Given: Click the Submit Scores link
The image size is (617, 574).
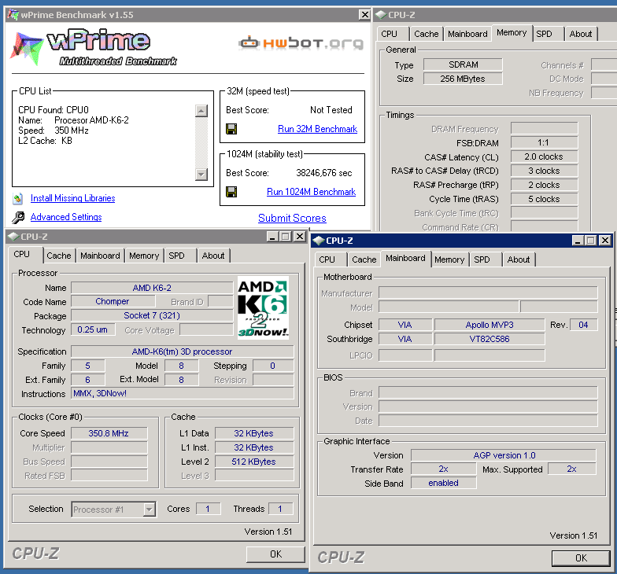Looking at the screenshot, I should coord(292,219).
